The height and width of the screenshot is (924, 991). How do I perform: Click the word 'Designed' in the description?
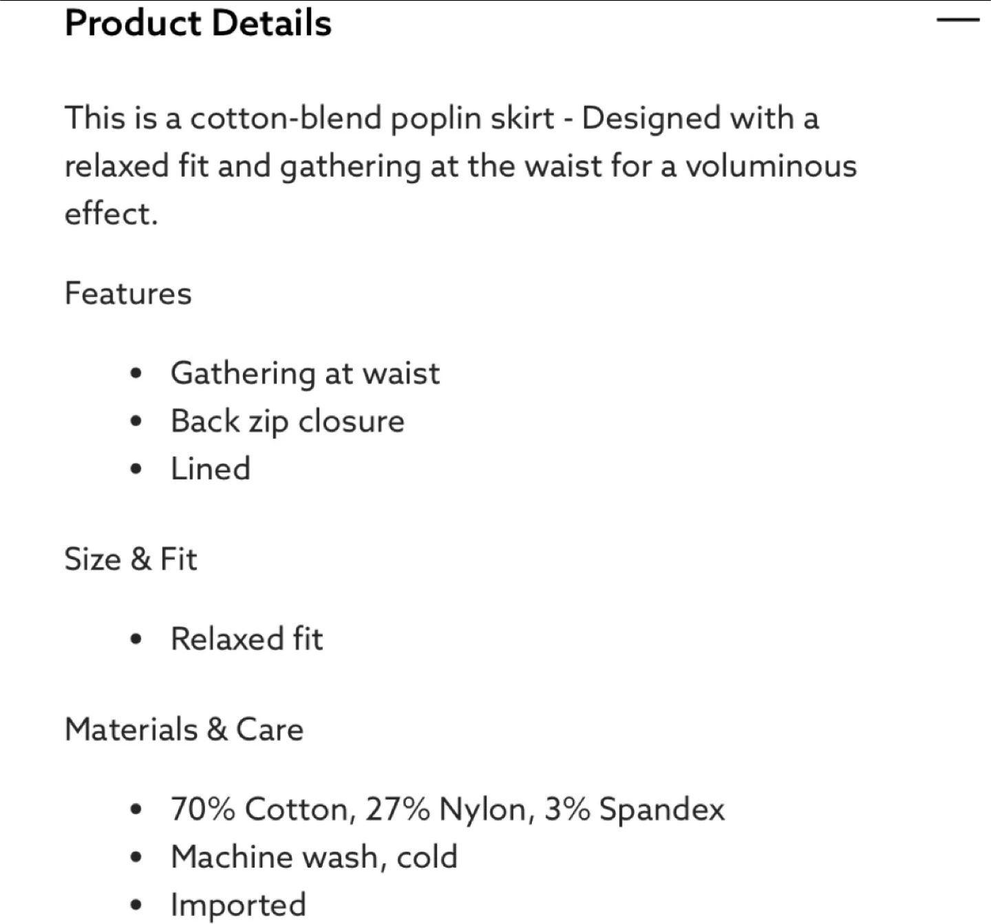coord(650,118)
